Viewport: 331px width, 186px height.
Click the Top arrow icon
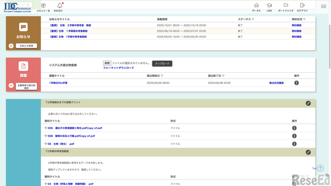tap(321, 168)
